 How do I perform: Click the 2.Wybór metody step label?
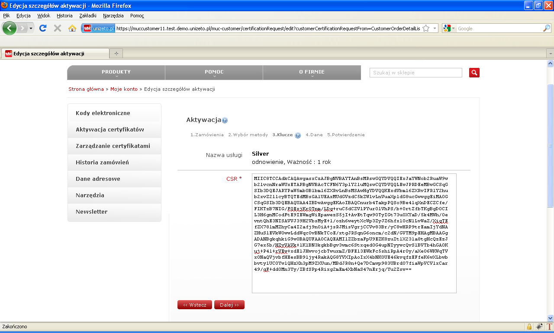pos(248,135)
